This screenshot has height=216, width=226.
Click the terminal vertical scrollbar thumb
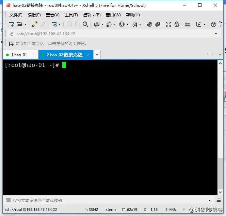(x=220, y=174)
